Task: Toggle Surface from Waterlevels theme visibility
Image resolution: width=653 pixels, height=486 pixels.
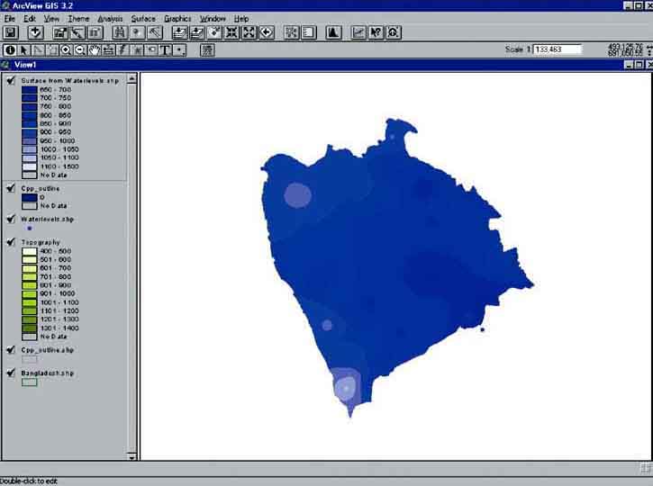Action: tap(11, 81)
